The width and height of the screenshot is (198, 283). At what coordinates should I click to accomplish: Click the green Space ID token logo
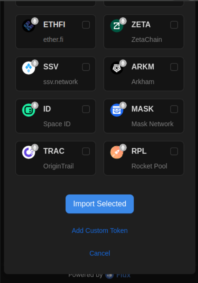pos(28,110)
